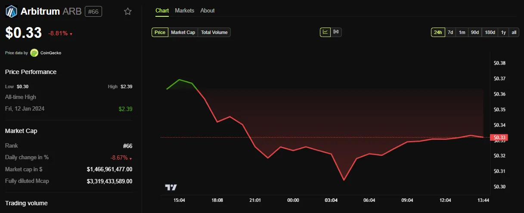The width and height of the screenshot is (524, 213).
Task: Click the $0.38 price axis label
Action: pos(499,63)
